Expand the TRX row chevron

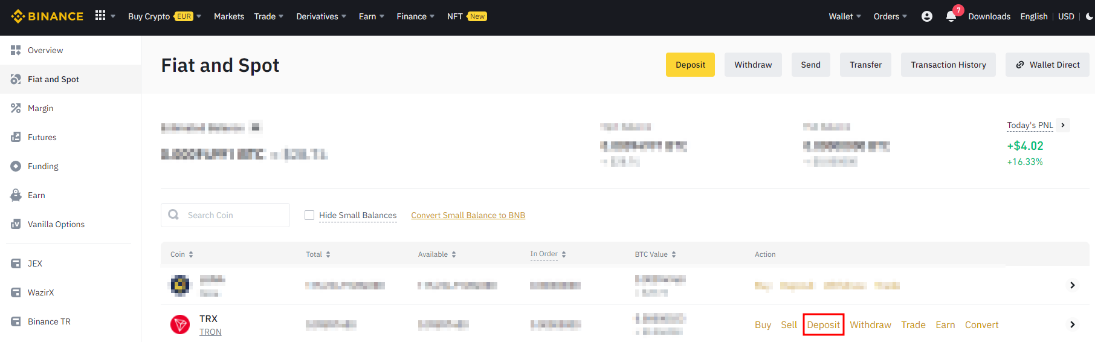[1073, 324]
